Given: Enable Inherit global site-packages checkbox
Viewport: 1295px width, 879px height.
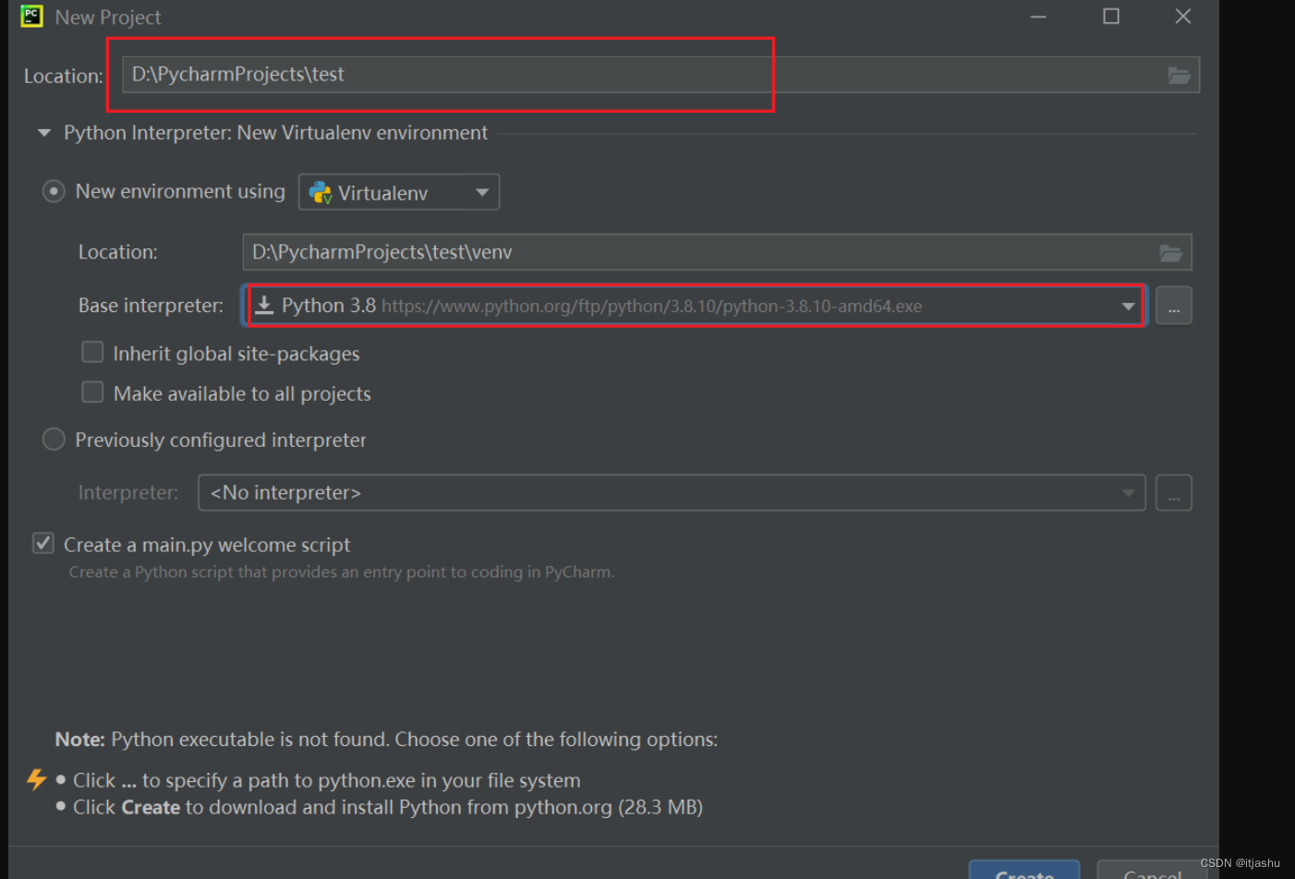Looking at the screenshot, I should (x=92, y=352).
